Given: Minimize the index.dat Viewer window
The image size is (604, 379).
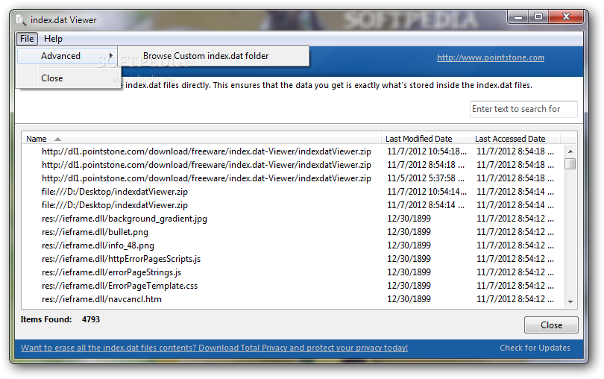Looking at the screenshot, I should [518, 17].
